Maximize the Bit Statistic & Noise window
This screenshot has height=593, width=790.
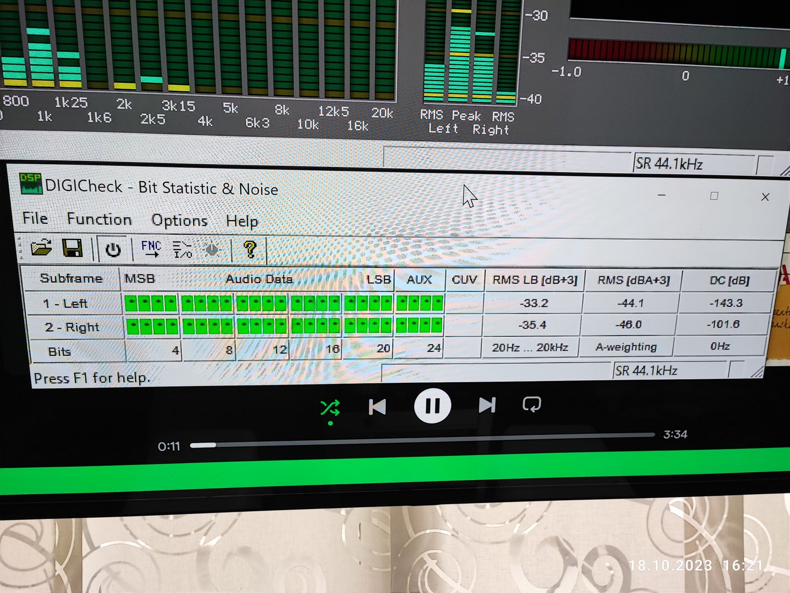click(x=714, y=196)
